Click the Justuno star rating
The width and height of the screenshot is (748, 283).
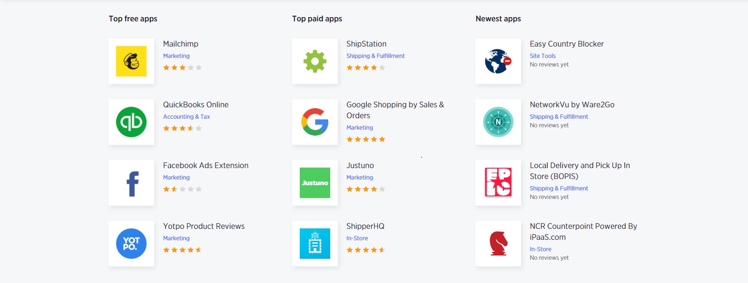click(x=366, y=189)
